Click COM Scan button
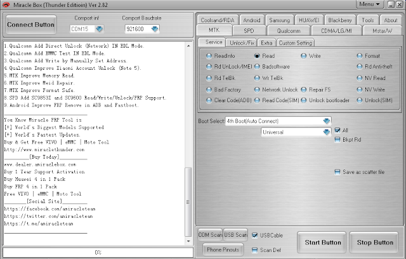The height and width of the screenshot is (259, 406). coord(210,235)
